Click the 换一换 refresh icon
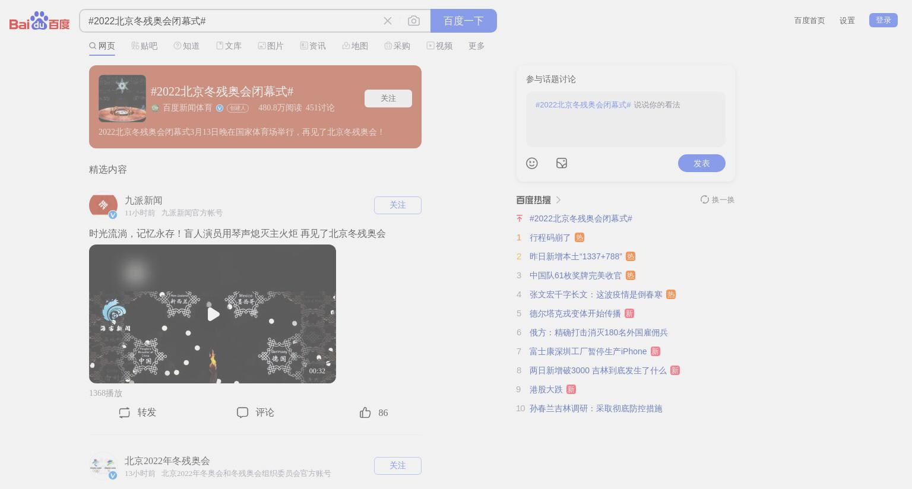912x489 pixels. (x=705, y=200)
